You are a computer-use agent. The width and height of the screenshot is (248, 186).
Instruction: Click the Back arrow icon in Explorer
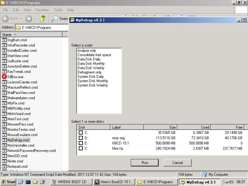(x=5, y=19)
